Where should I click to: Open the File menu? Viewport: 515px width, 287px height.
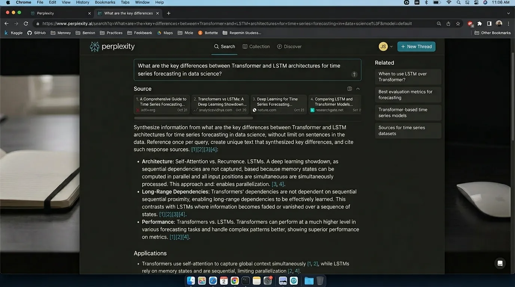[40, 2]
